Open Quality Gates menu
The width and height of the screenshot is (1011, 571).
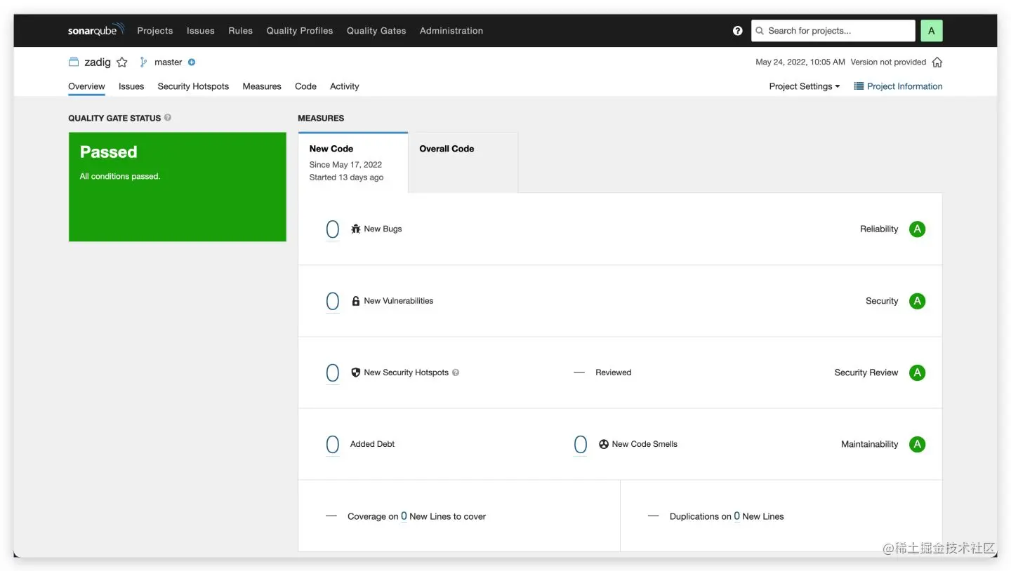(376, 31)
